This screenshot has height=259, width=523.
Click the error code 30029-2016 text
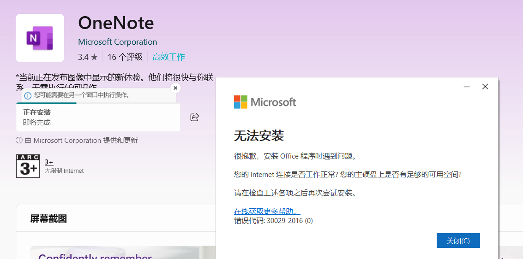(274, 220)
